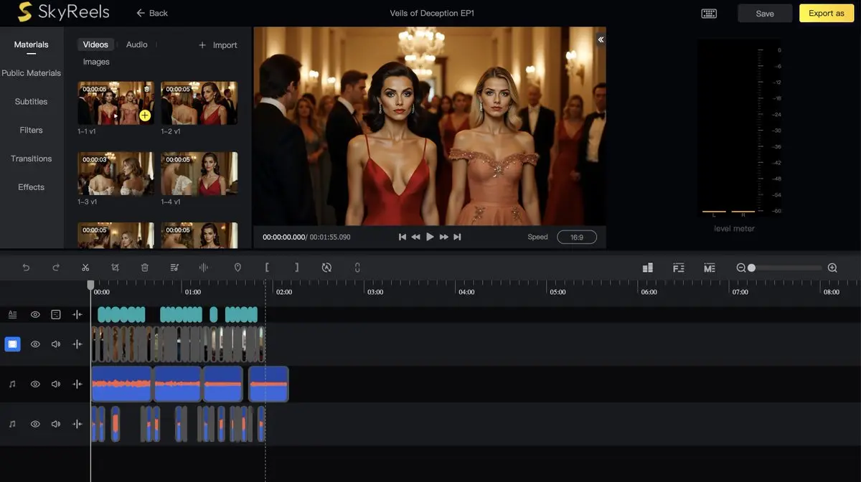The image size is (861, 482).
Task: Open keyboard shortcuts icon in top bar
Action: click(x=709, y=14)
